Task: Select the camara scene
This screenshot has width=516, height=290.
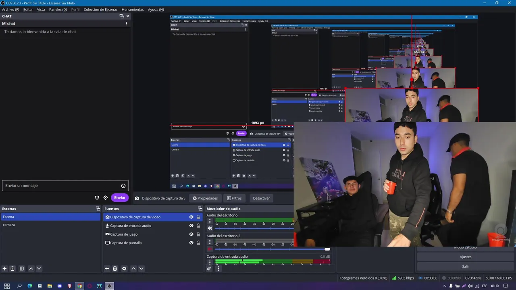Action: click(x=50, y=225)
